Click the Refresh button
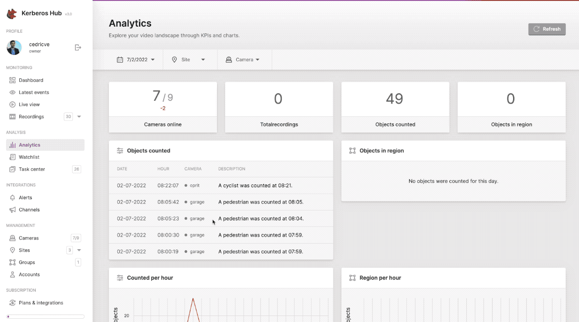This screenshot has height=322, width=579. [547, 29]
